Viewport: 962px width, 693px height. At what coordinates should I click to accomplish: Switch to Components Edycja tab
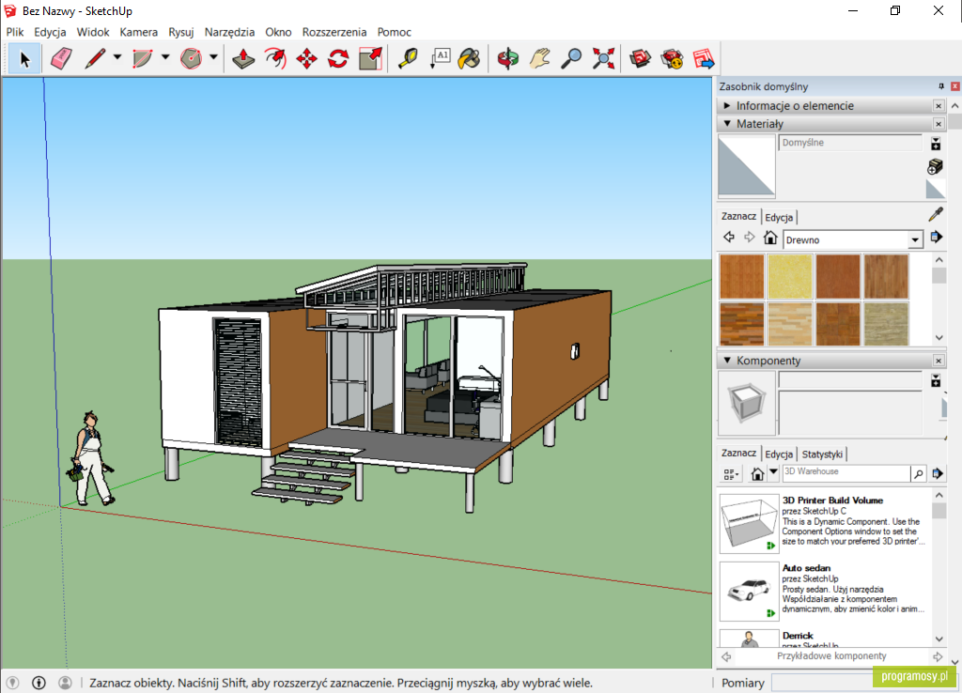pyautogui.click(x=779, y=454)
